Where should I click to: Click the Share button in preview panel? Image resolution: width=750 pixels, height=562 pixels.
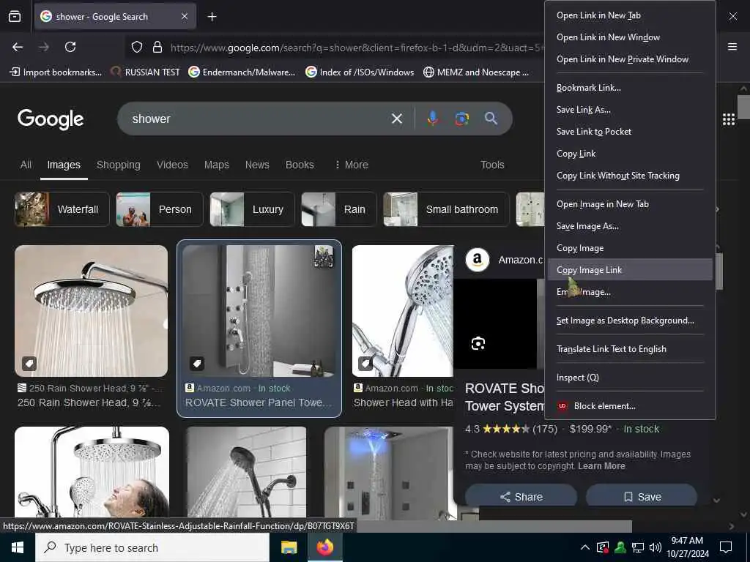[x=521, y=497]
